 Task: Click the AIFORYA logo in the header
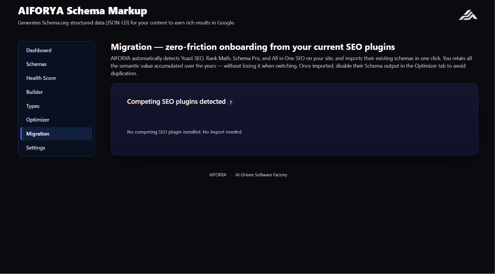pos(468,15)
